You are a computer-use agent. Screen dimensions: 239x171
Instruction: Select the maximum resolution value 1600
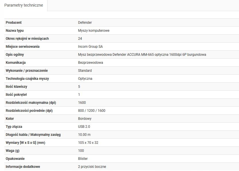pyautogui.click(x=82, y=103)
